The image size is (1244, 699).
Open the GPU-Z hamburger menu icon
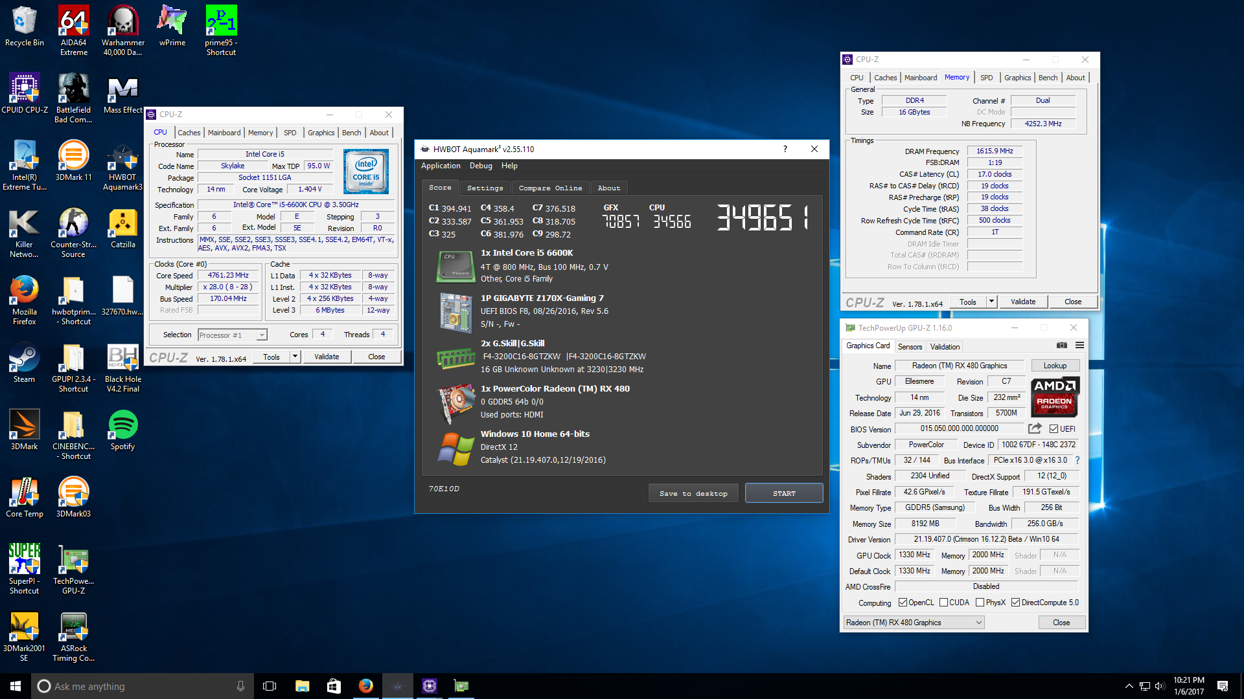point(1079,345)
